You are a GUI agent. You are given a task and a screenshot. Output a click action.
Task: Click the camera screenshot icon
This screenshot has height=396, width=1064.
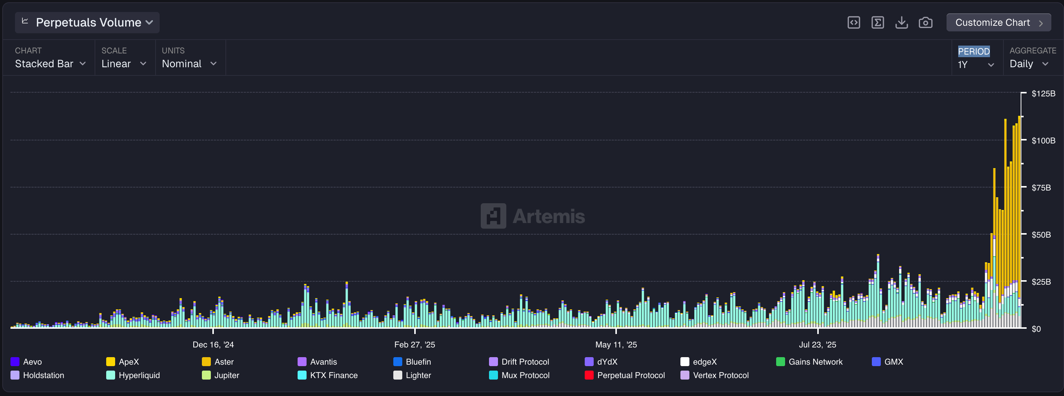(x=925, y=22)
